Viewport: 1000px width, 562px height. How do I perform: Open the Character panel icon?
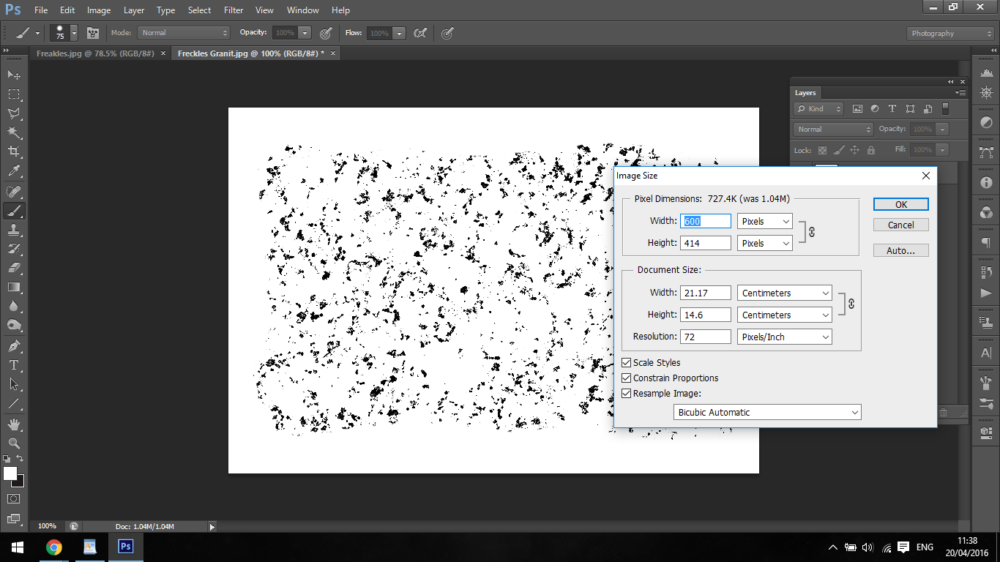click(986, 353)
